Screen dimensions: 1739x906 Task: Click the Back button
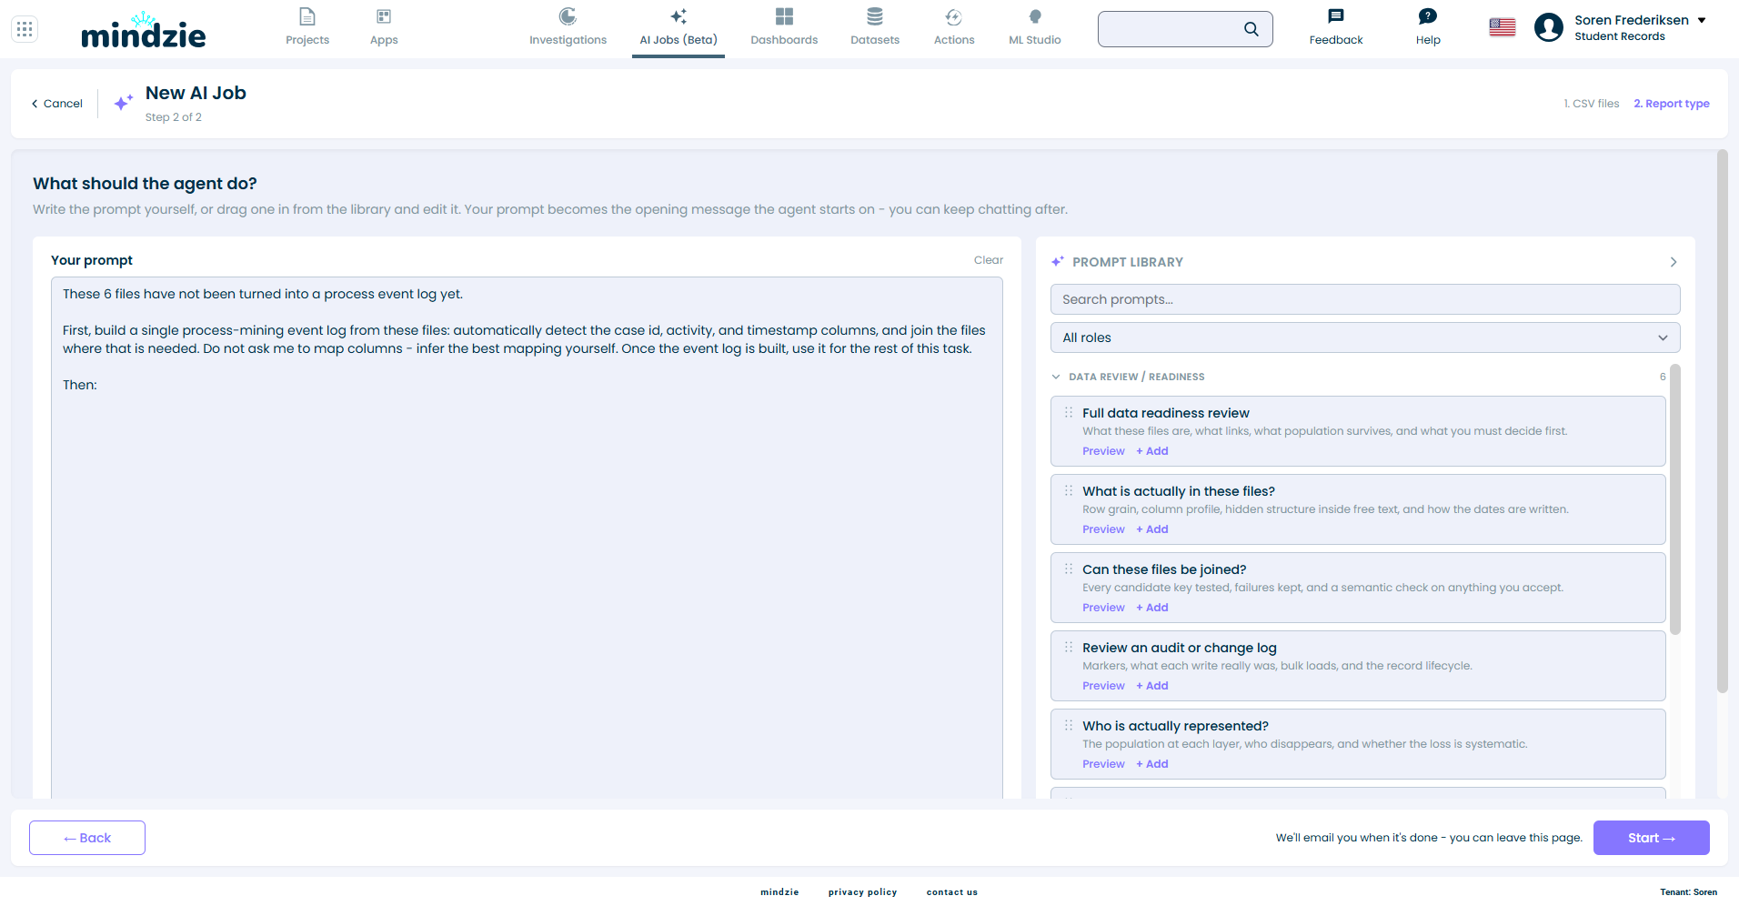pos(87,838)
